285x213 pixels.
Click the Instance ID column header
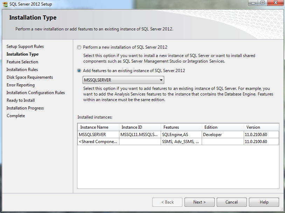[x=140, y=127]
